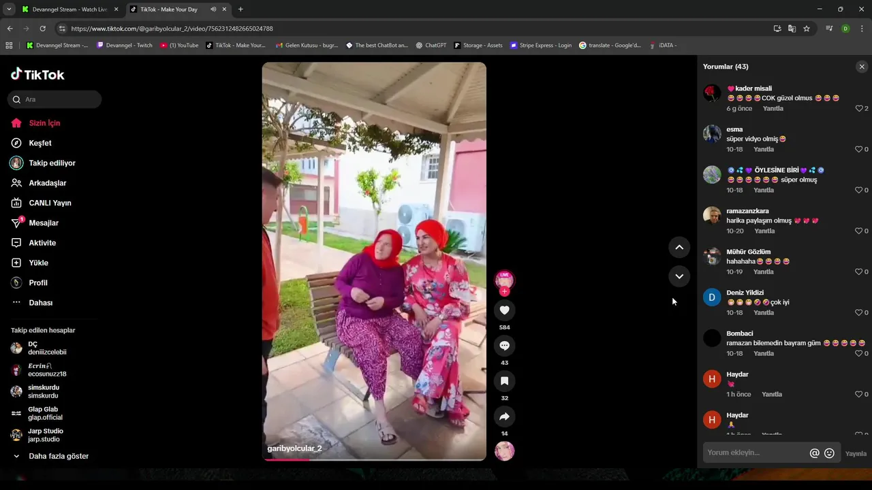Like Haydar's heart emoji comment
The width and height of the screenshot is (872, 490).
point(858,395)
